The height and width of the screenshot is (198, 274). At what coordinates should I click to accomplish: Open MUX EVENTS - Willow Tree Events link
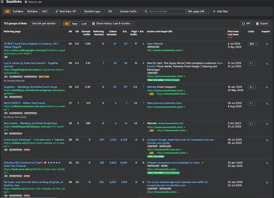pyautogui.click(x=24, y=103)
